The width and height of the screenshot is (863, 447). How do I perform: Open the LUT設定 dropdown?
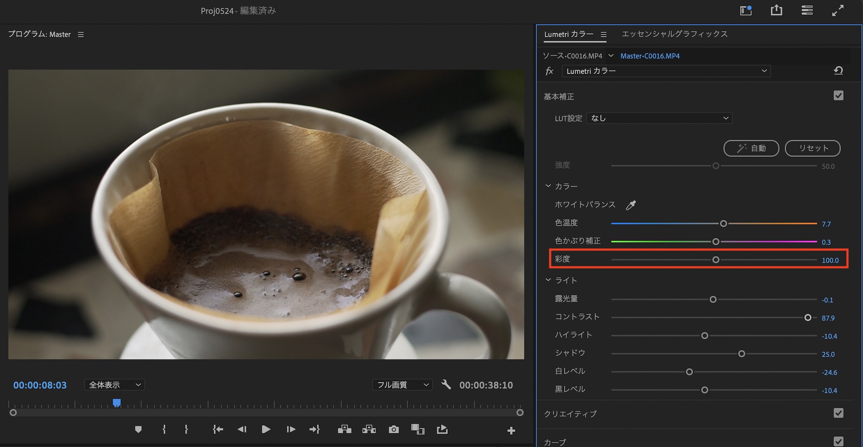tap(659, 118)
